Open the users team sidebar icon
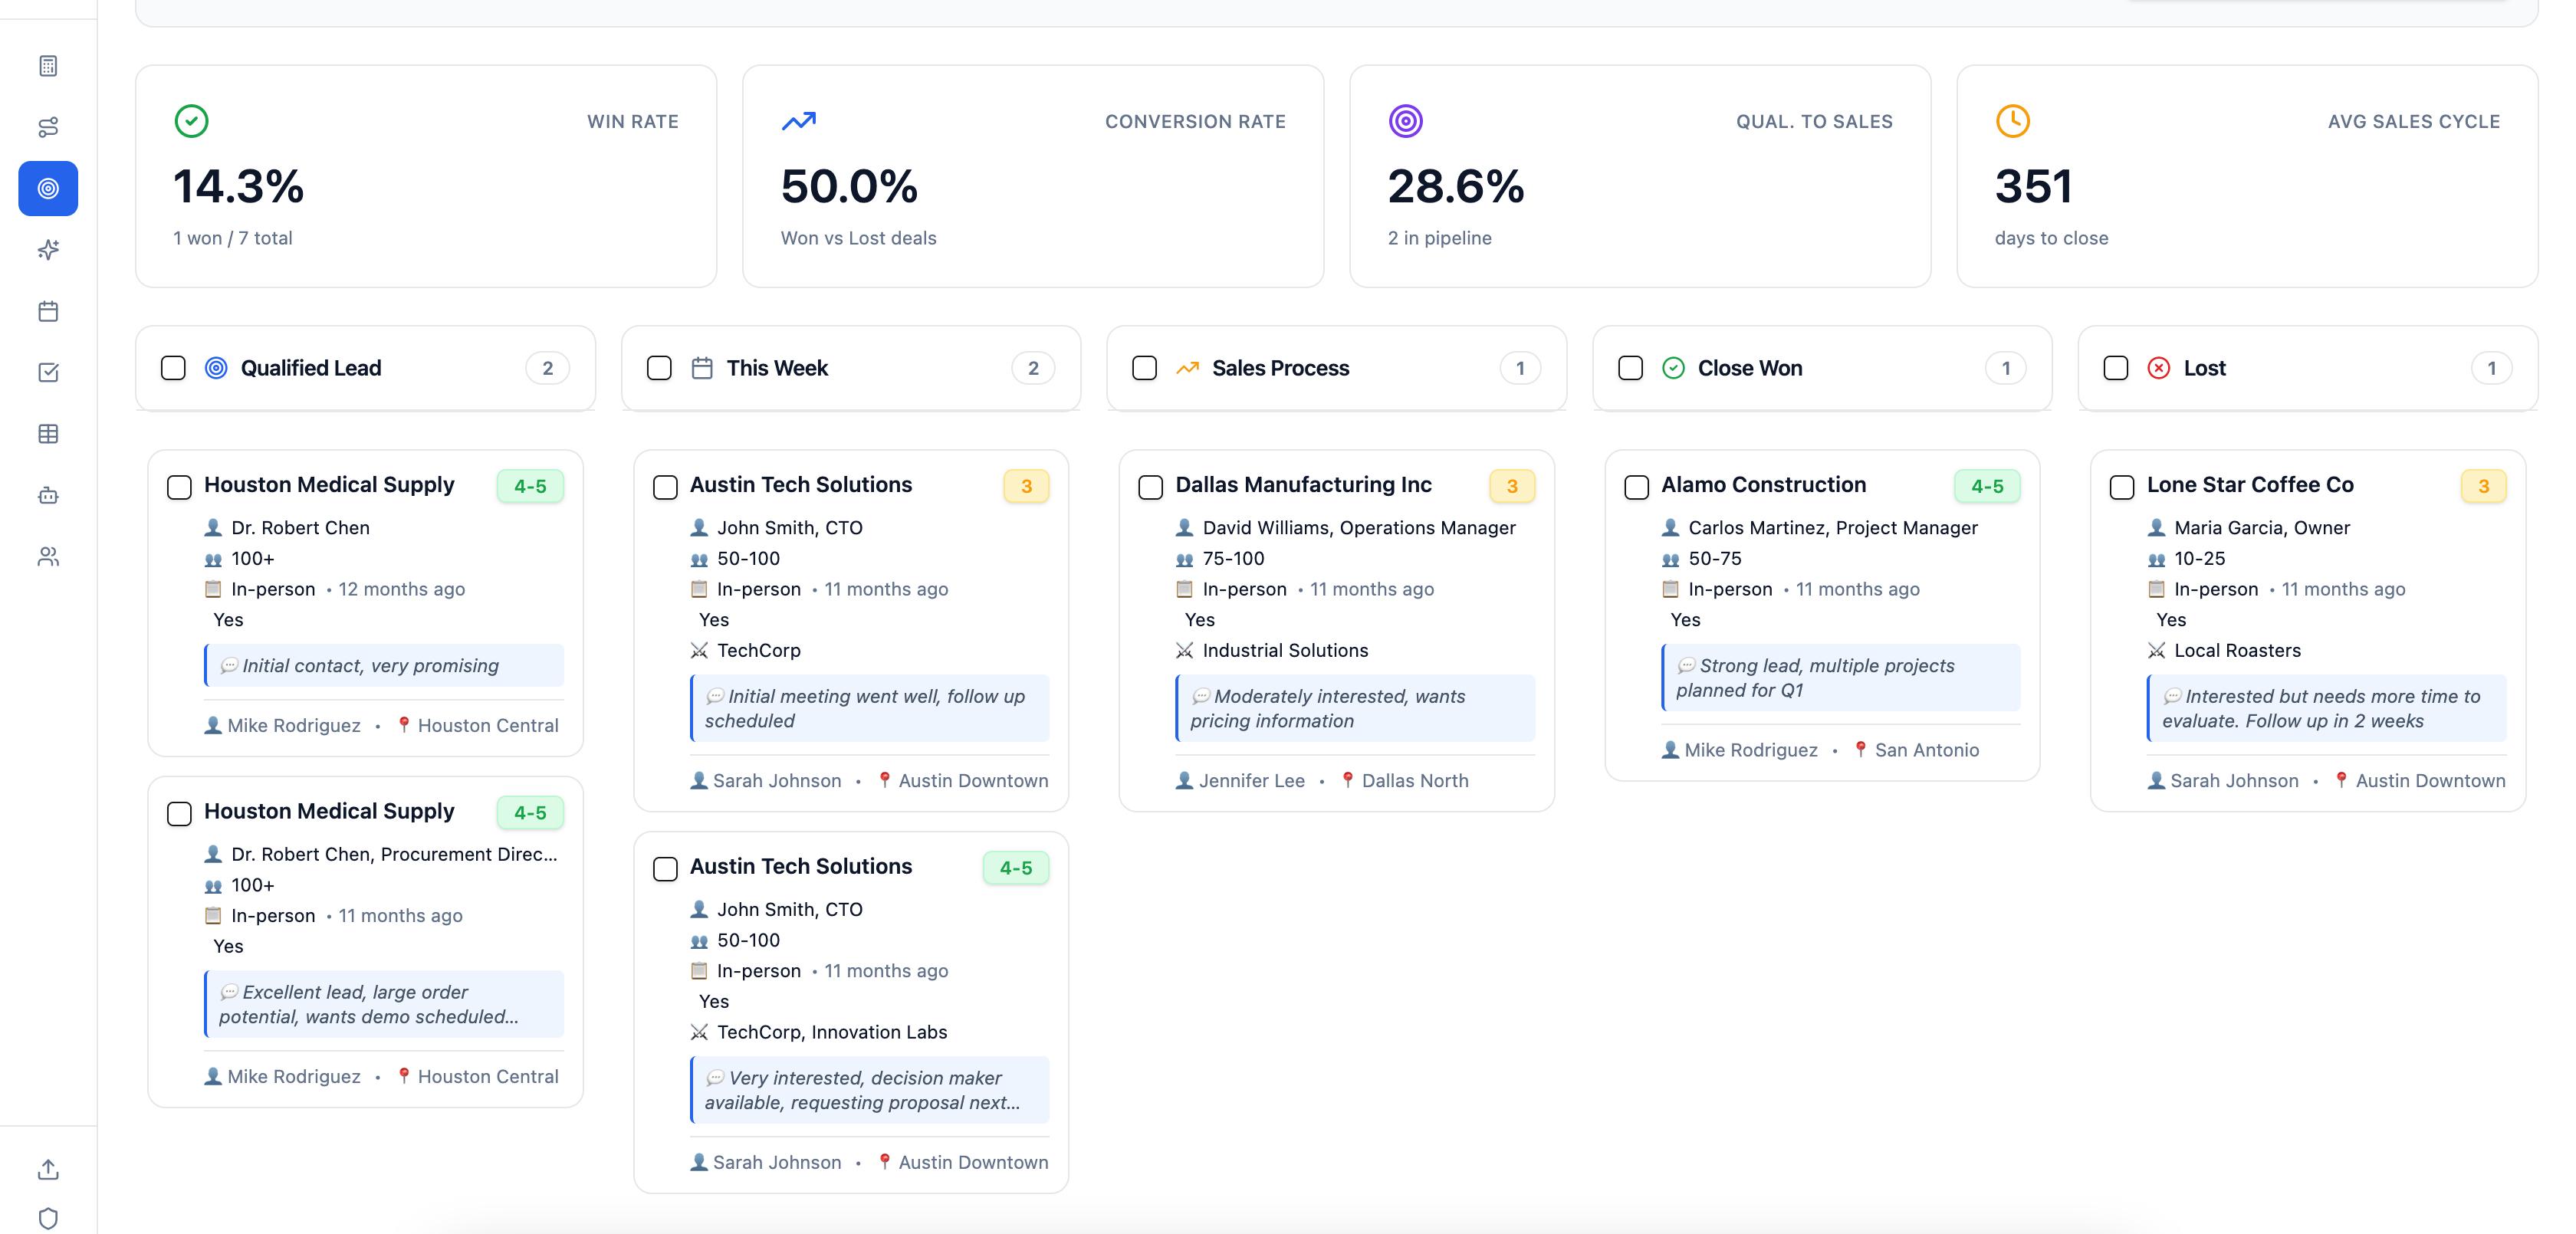 (x=48, y=556)
